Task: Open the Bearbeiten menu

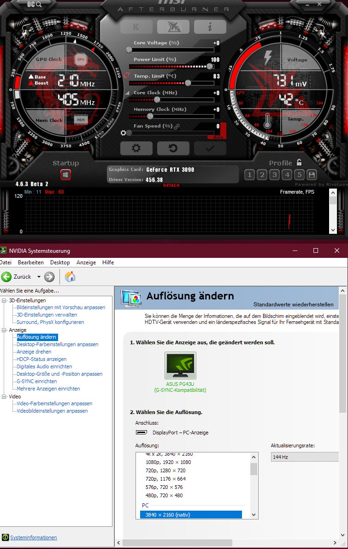Action: point(31,262)
